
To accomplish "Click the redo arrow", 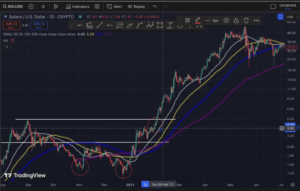I will pos(165,6).
